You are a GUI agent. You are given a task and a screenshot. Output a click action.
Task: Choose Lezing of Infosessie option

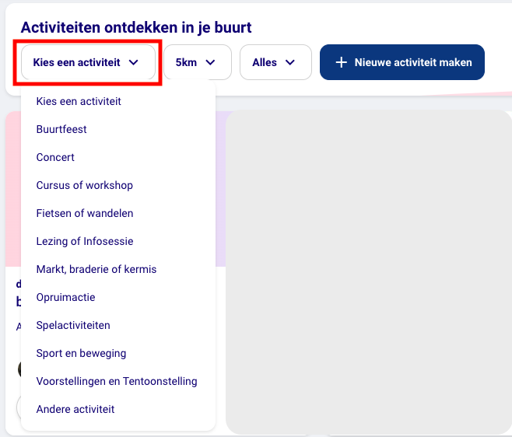click(x=84, y=241)
